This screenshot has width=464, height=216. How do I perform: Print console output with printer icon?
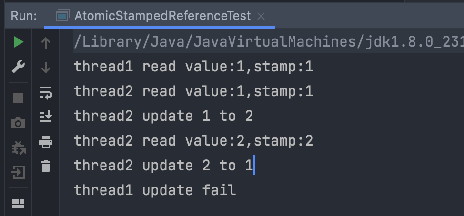(x=46, y=142)
